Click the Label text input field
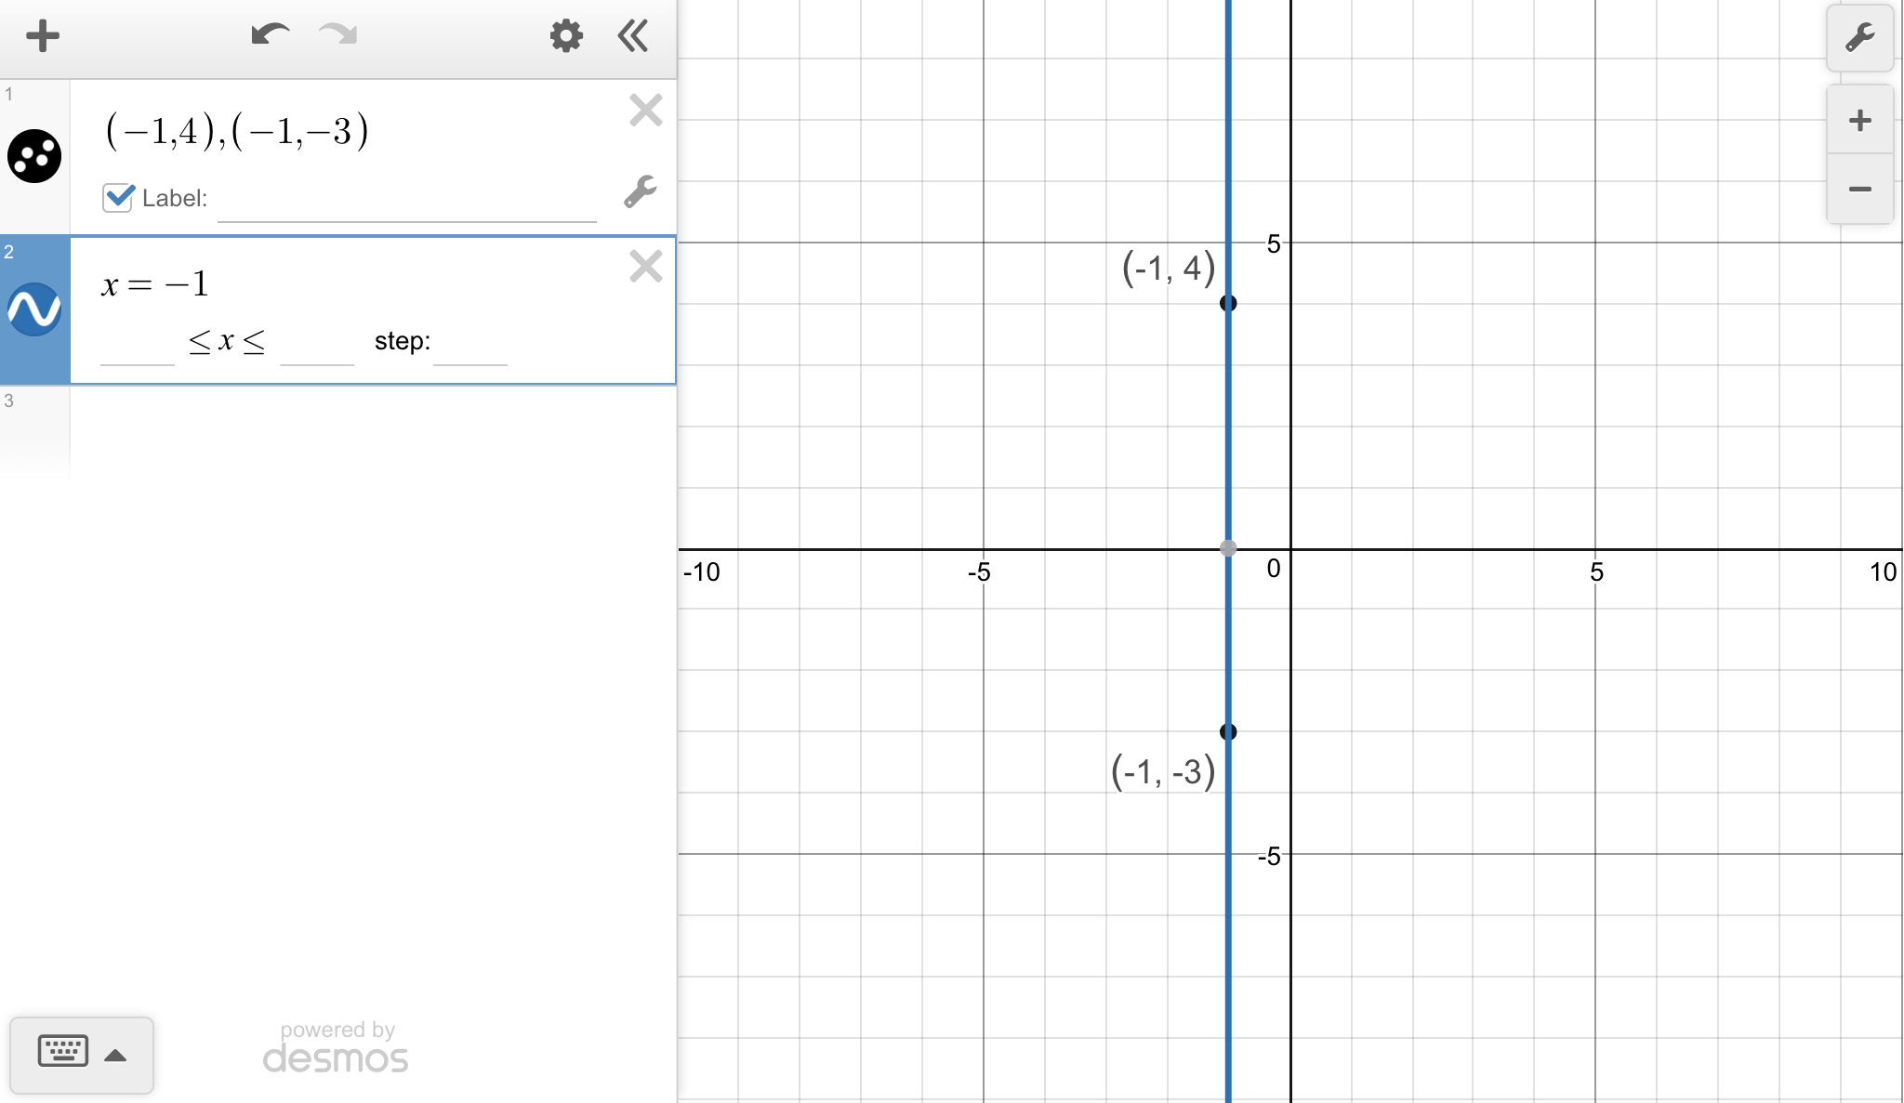 [406, 201]
